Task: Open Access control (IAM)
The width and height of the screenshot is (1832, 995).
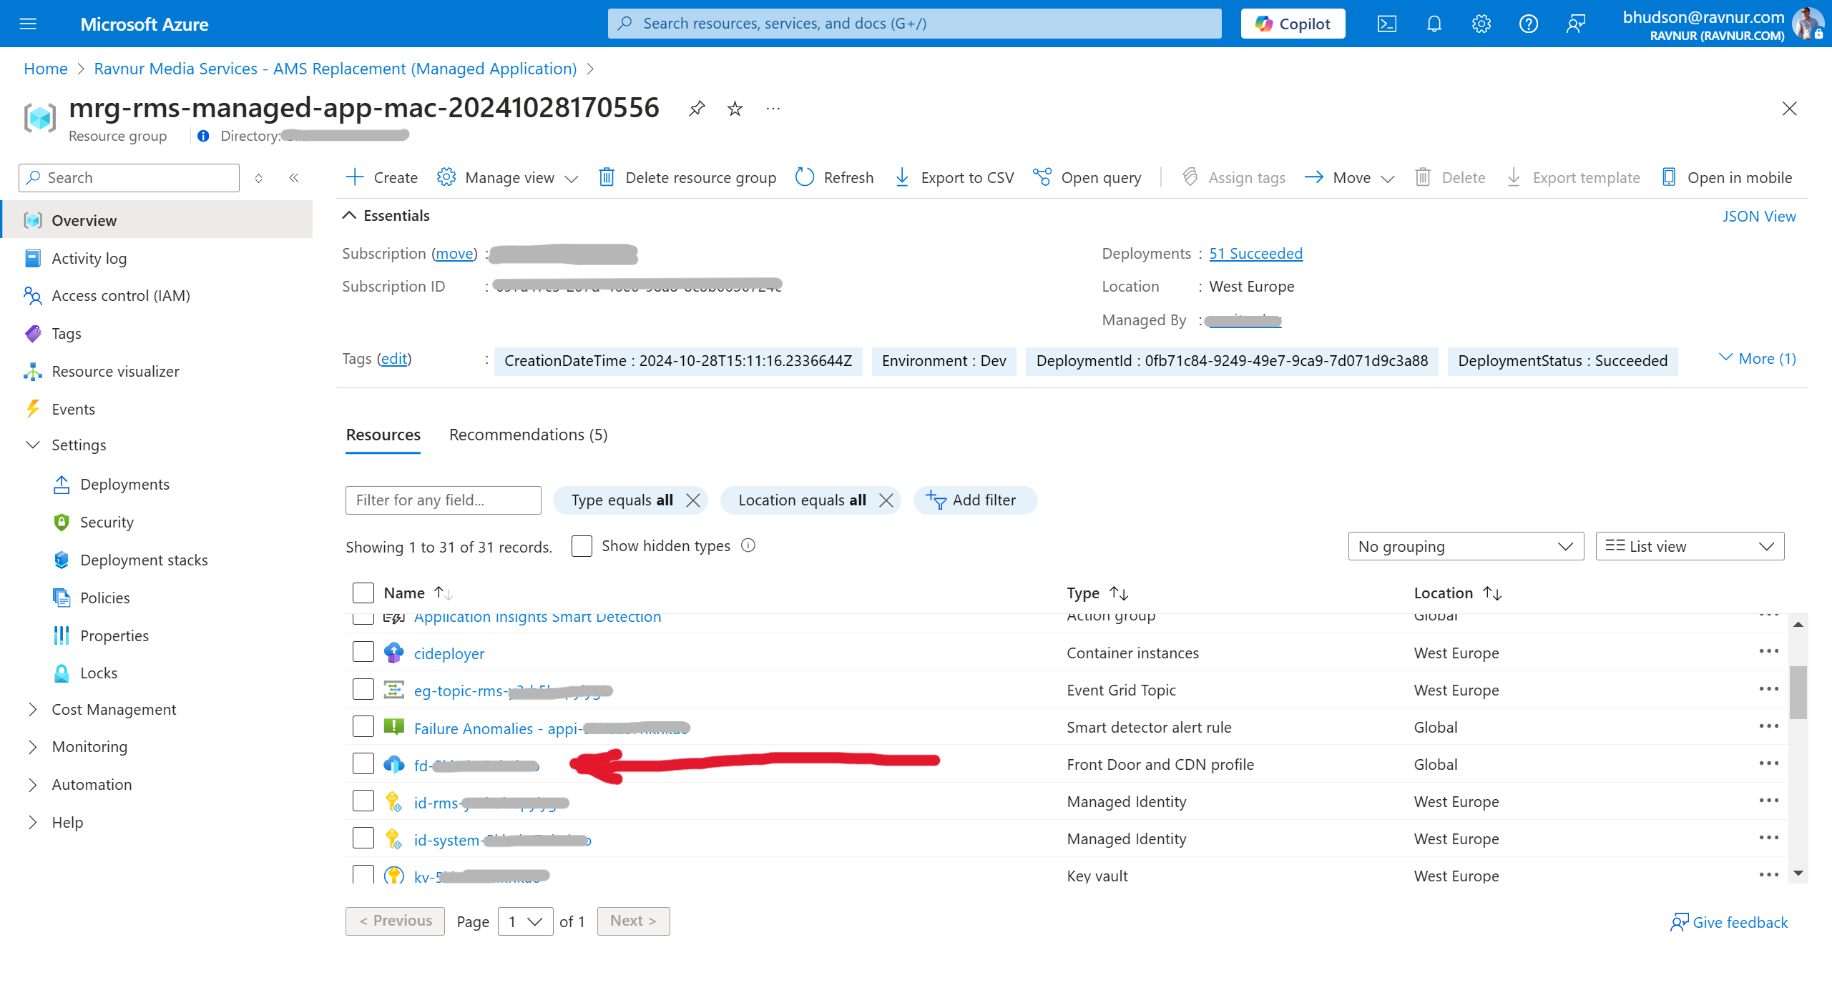Action: (121, 296)
